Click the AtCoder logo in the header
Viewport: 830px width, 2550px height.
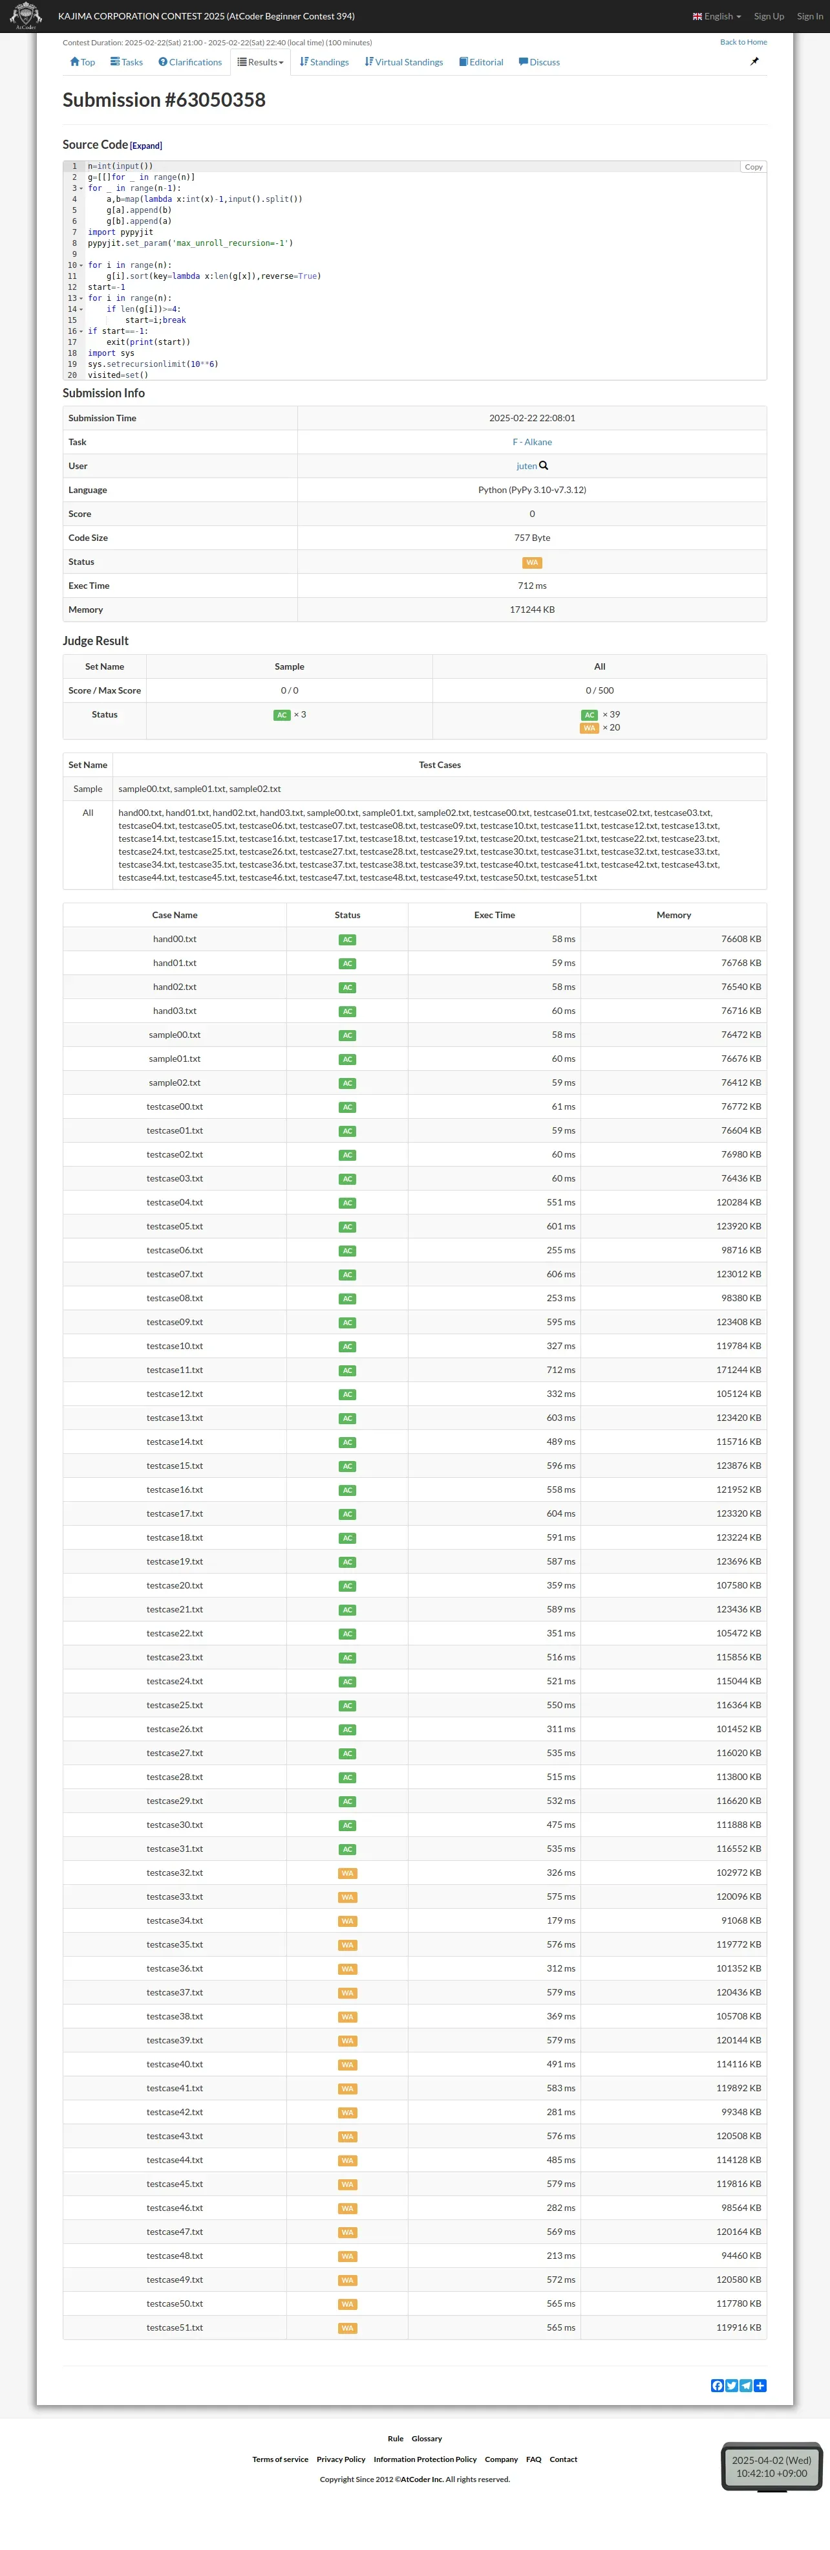(x=26, y=16)
